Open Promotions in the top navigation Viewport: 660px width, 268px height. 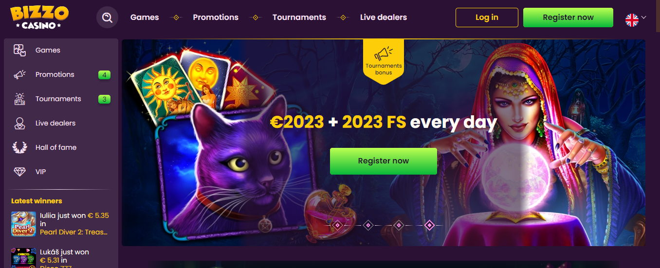216,17
